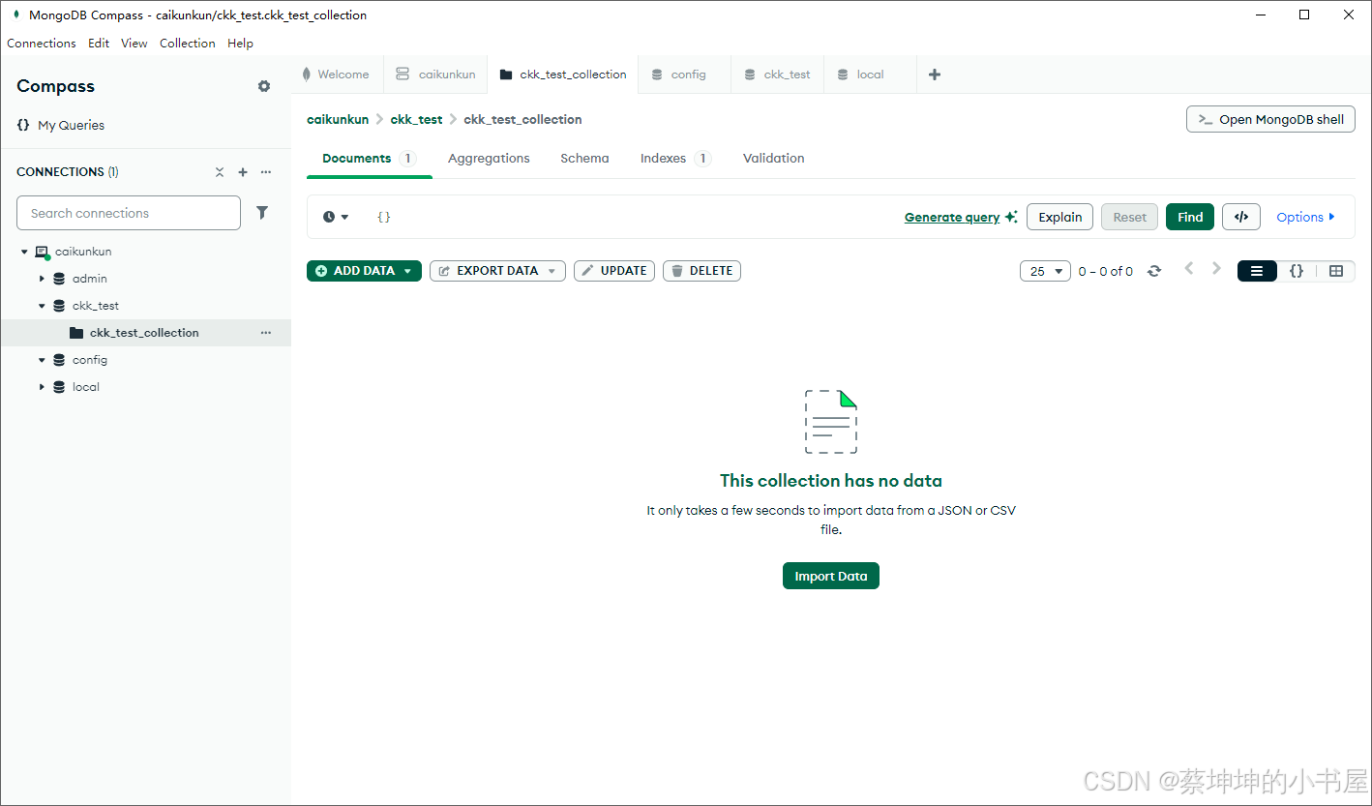Click the Find button
Viewport: 1372px width, 806px height.
(1189, 217)
